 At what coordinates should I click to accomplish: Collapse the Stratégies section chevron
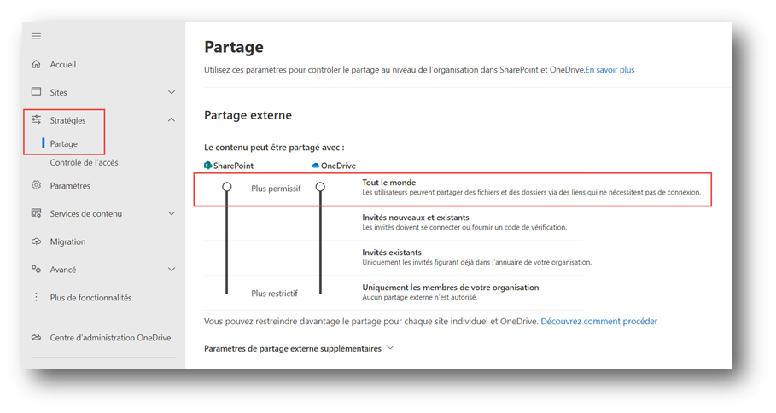pyautogui.click(x=172, y=119)
